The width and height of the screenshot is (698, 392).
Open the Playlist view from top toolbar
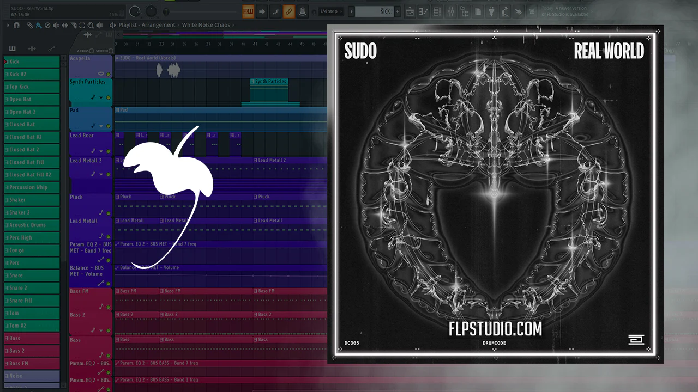click(x=411, y=11)
